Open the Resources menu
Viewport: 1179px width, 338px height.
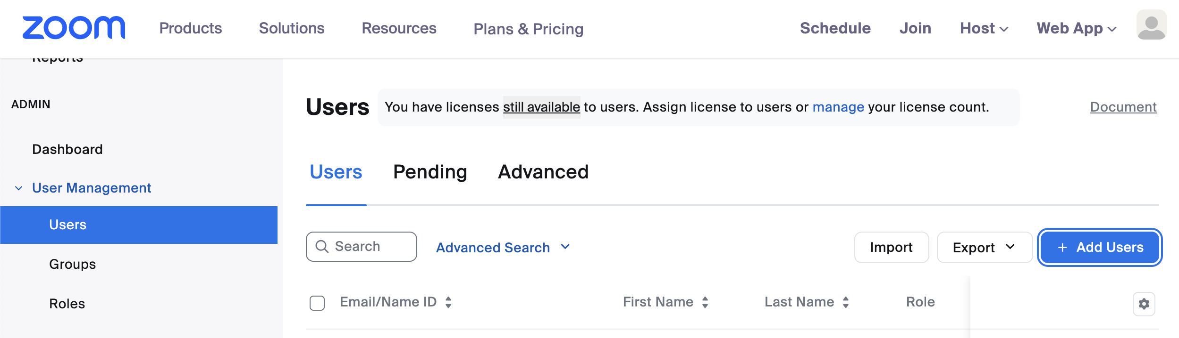click(399, 28)
